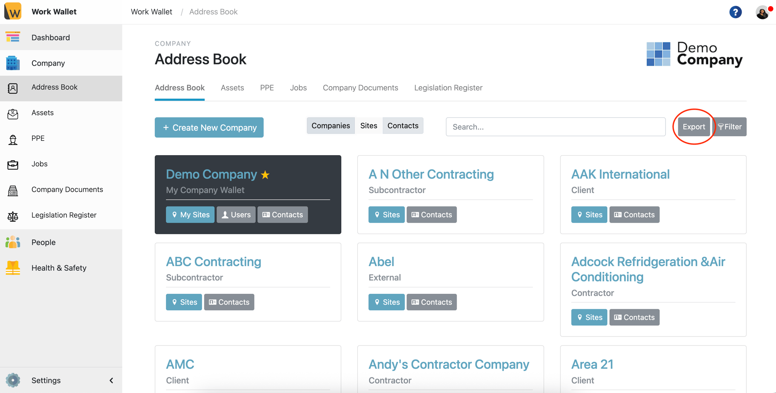Open the Work Wallet logo
This screenshot has height=393, width=776.
[x=13, y=11]
